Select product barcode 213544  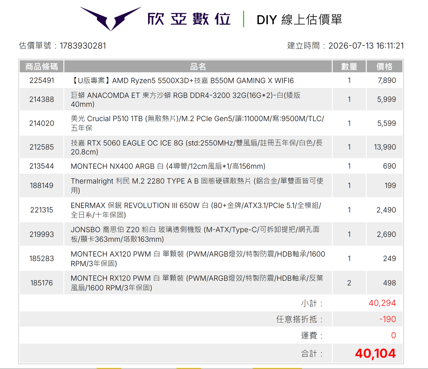41,166
